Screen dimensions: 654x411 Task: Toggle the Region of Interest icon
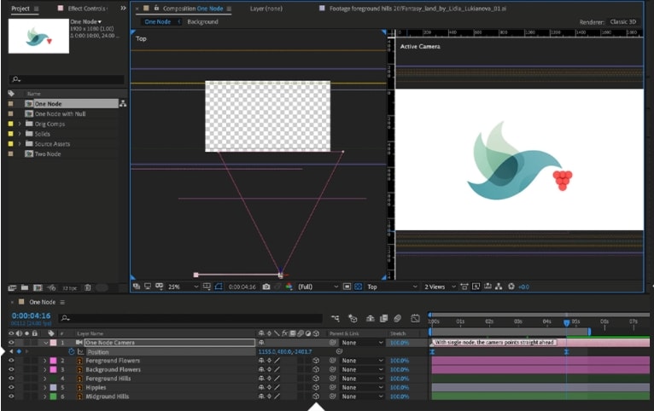click(x=347, y=287)
